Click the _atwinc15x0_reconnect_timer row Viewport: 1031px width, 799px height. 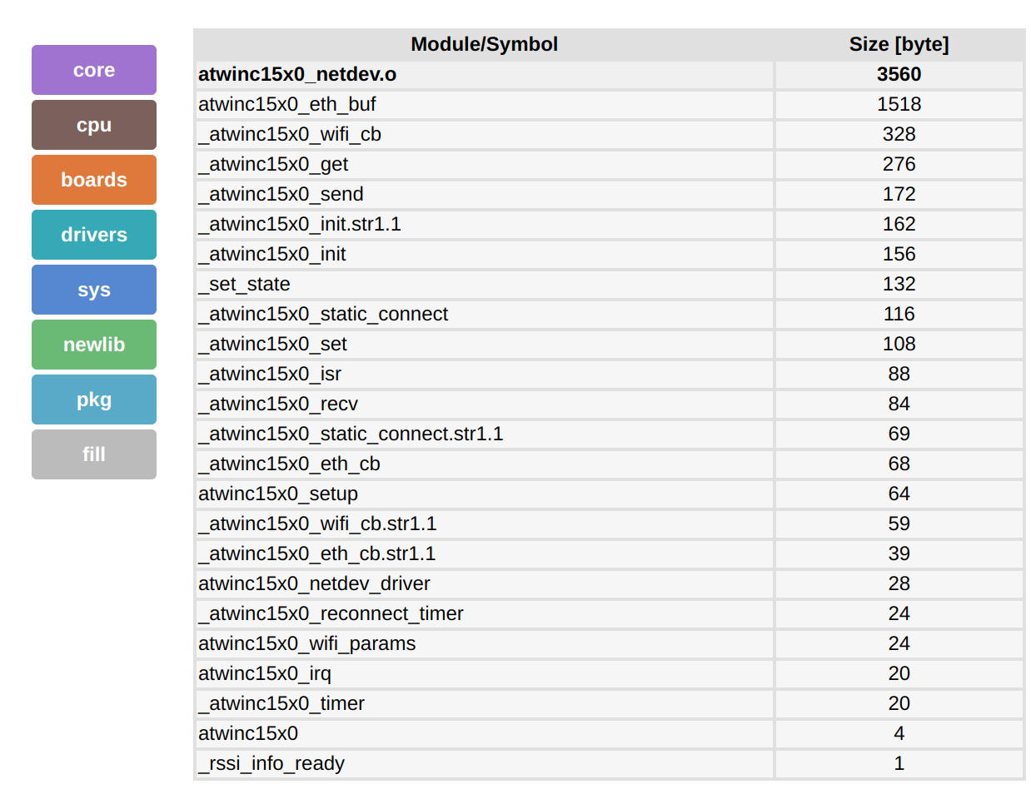click(x=331, y=613)
